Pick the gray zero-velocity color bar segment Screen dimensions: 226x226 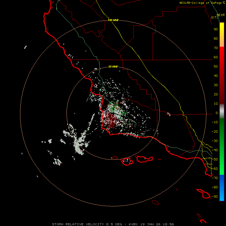point(222,111)
